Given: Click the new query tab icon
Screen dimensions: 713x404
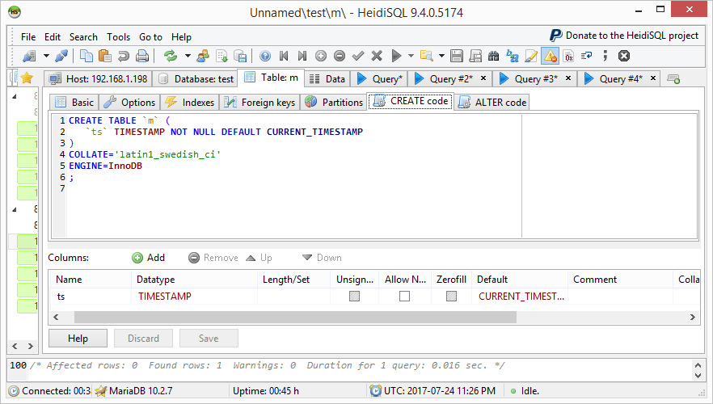Looking at the screenshot, I should coord(673,79).
